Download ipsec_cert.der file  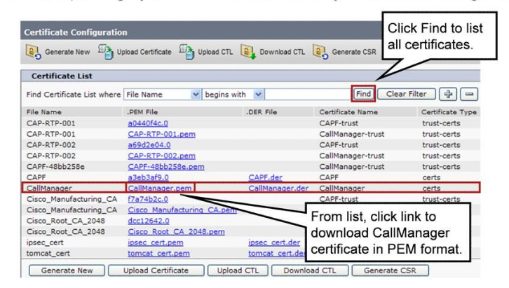[x=274, y=242]
